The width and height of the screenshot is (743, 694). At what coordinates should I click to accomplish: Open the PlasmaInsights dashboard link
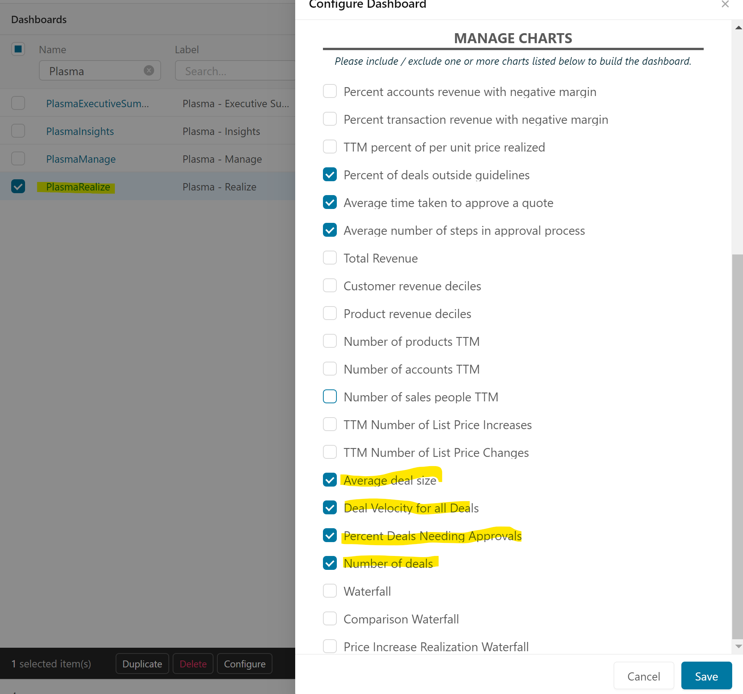coord(80,131)
